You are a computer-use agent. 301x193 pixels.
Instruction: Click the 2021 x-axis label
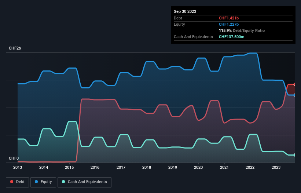[224, 167]
